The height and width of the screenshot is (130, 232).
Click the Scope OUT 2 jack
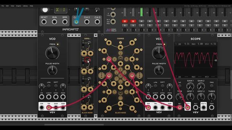tap(204, 108)
